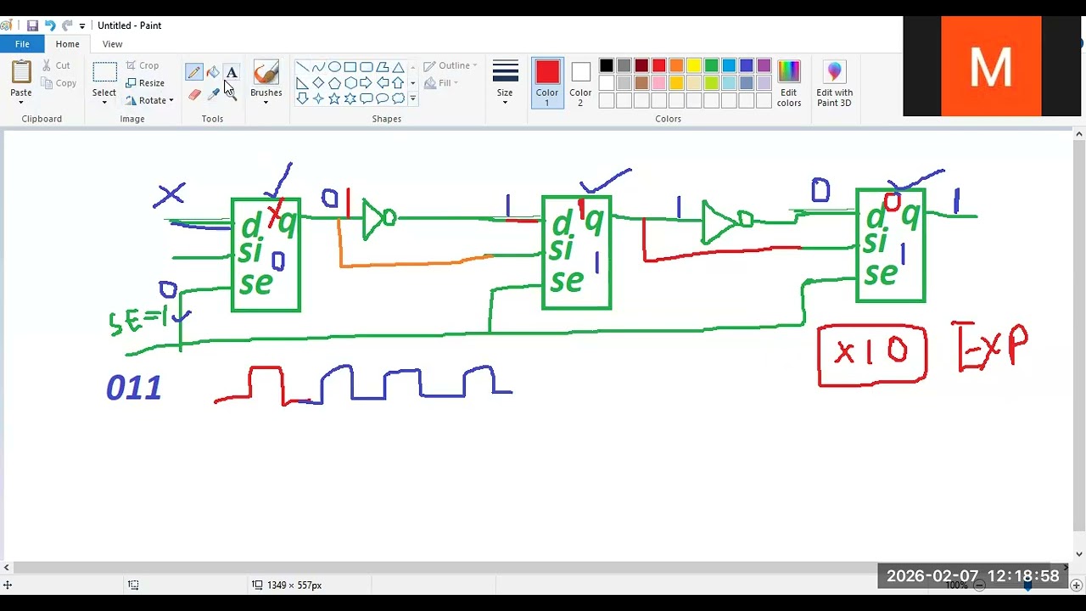Pick the pink color swatch

[x=658, y=83]
